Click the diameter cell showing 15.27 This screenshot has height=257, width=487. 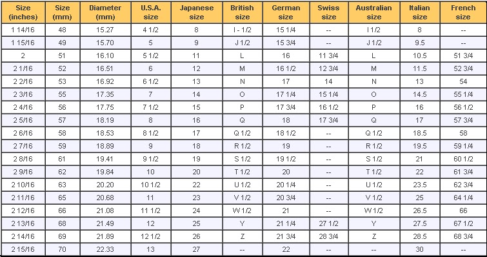point(105,30)
